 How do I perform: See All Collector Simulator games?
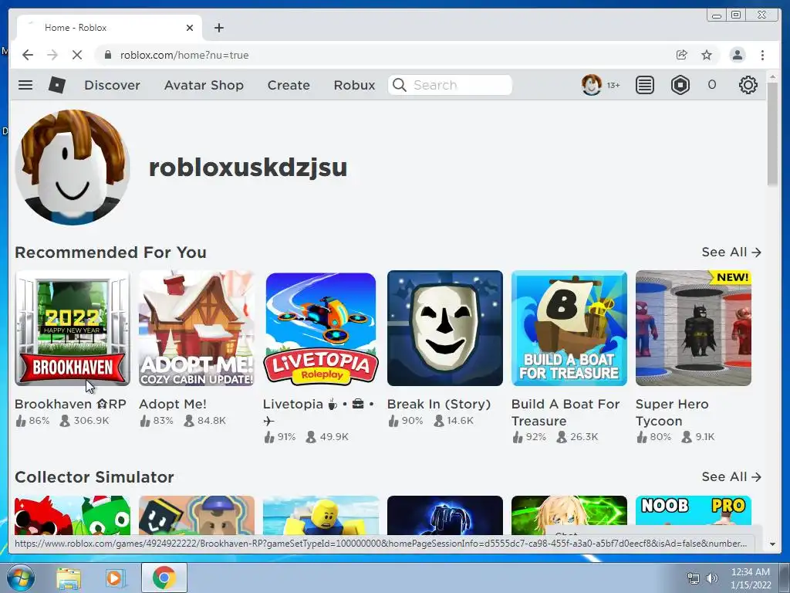tap(731, 476)
